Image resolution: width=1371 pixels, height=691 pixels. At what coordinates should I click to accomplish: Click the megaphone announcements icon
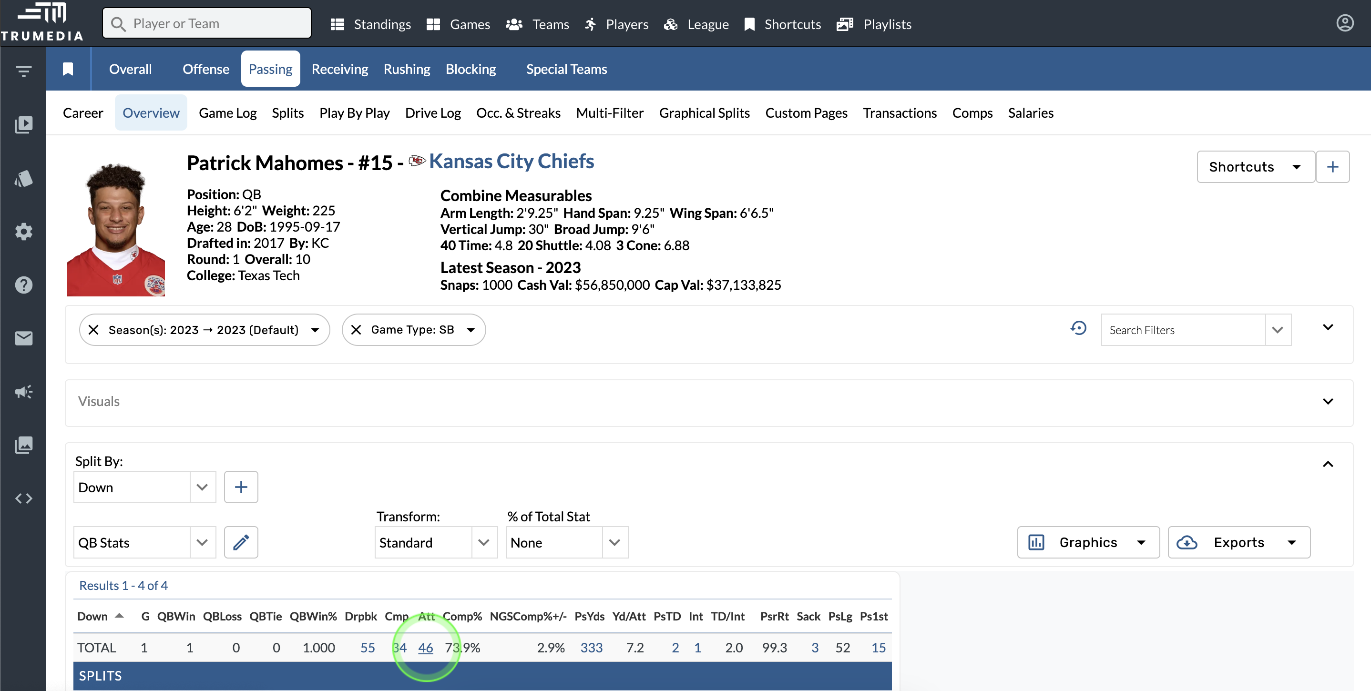pos(23,392)
